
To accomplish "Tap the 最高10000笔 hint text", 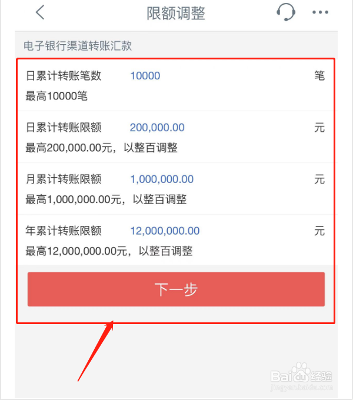I will click(x=56, y=96).
